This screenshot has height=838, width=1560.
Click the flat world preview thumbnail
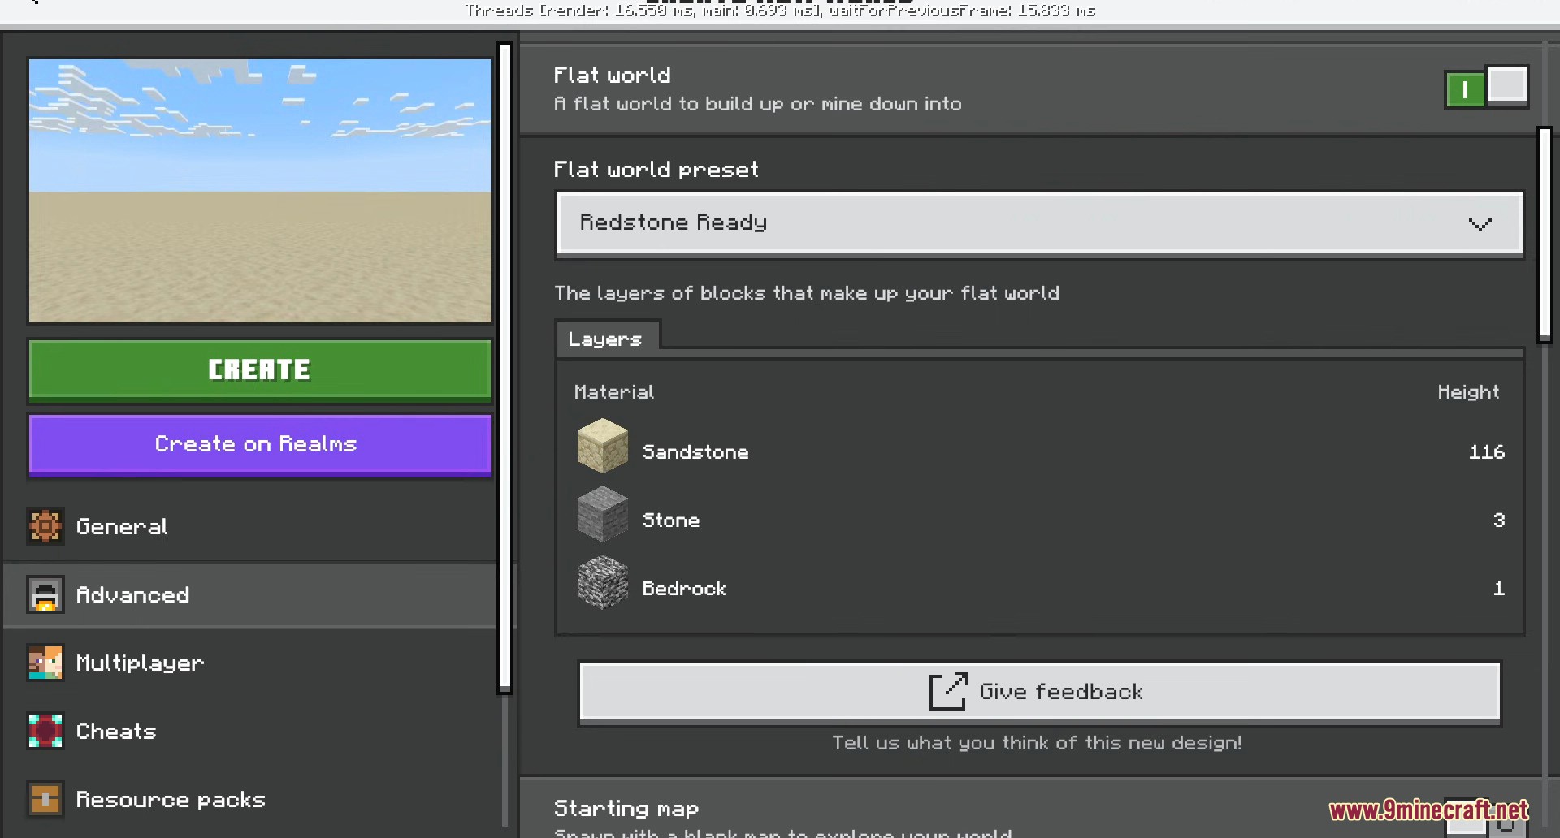(260, 191)
